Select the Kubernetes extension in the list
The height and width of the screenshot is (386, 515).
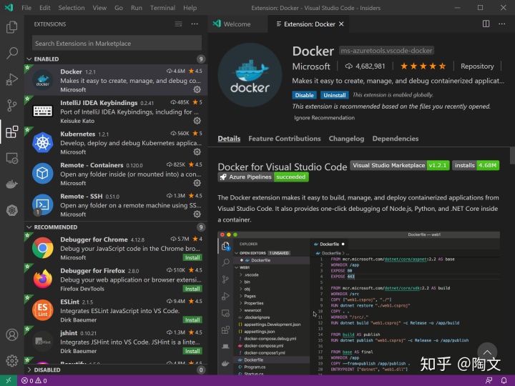tap(116, 143)
